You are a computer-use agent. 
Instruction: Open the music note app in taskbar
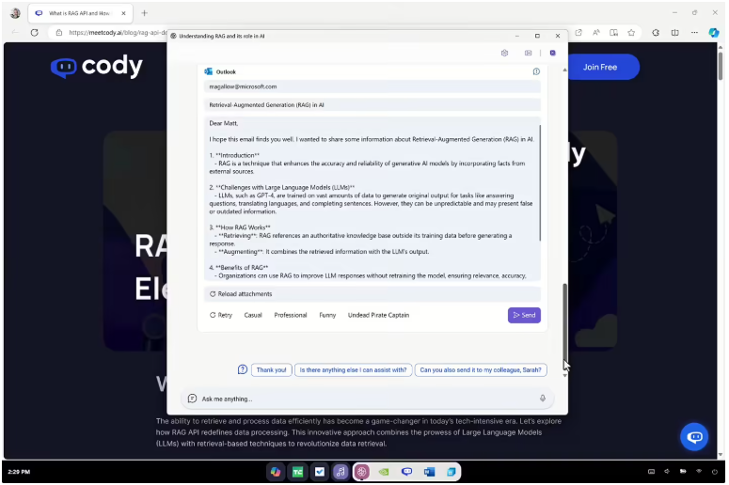[341, 472]
